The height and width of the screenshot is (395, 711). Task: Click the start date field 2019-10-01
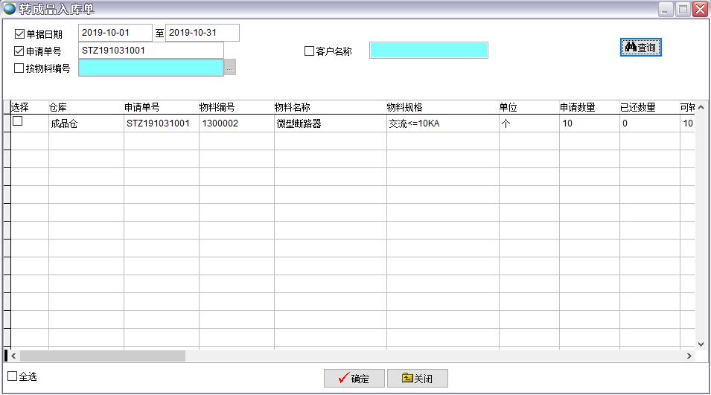(115, 33)
